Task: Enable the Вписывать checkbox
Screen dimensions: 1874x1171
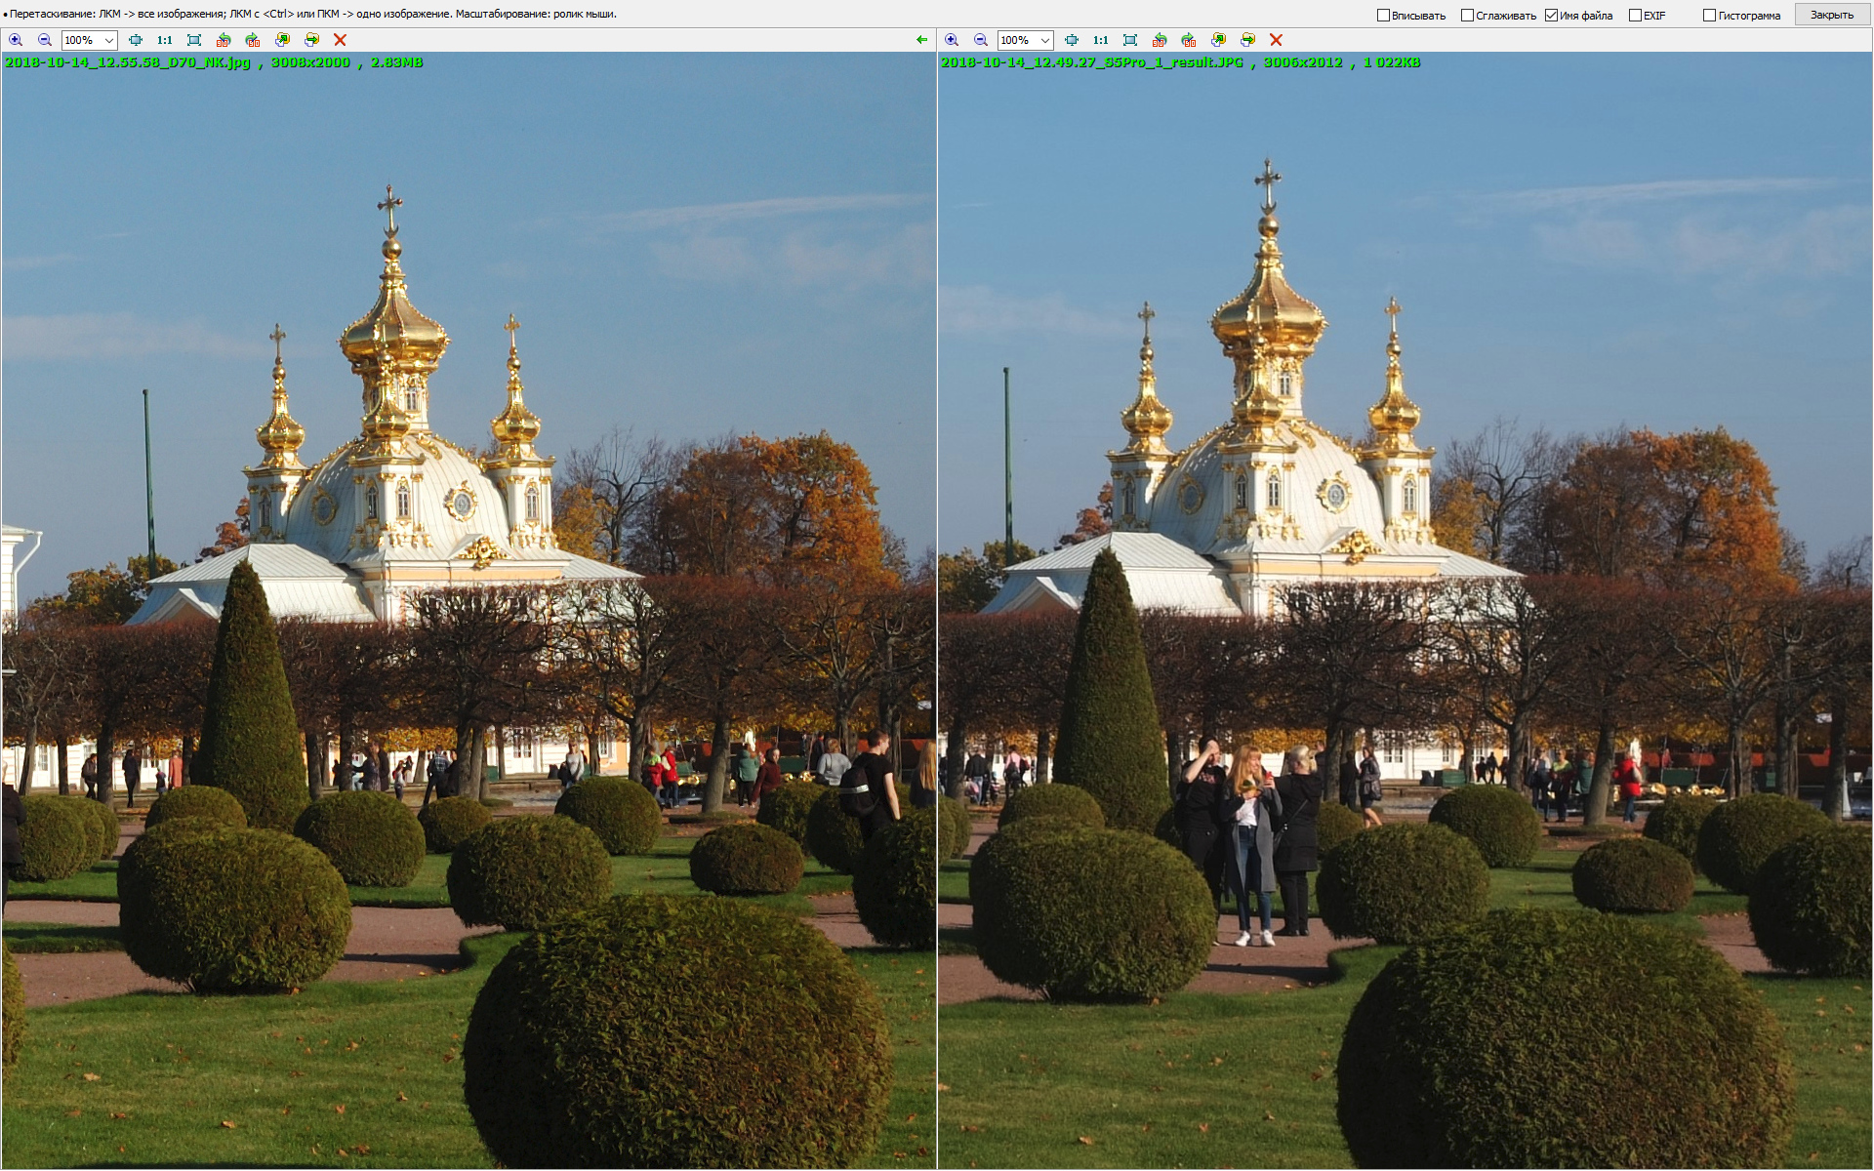Action: 1383,16
